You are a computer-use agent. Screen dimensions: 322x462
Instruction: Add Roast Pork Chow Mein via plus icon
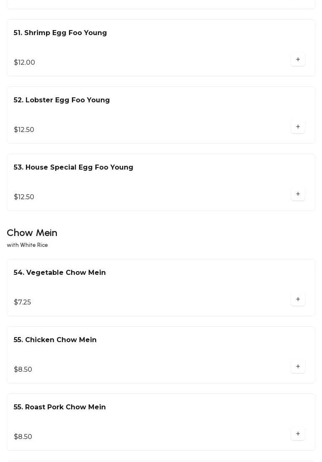(298, 434)
